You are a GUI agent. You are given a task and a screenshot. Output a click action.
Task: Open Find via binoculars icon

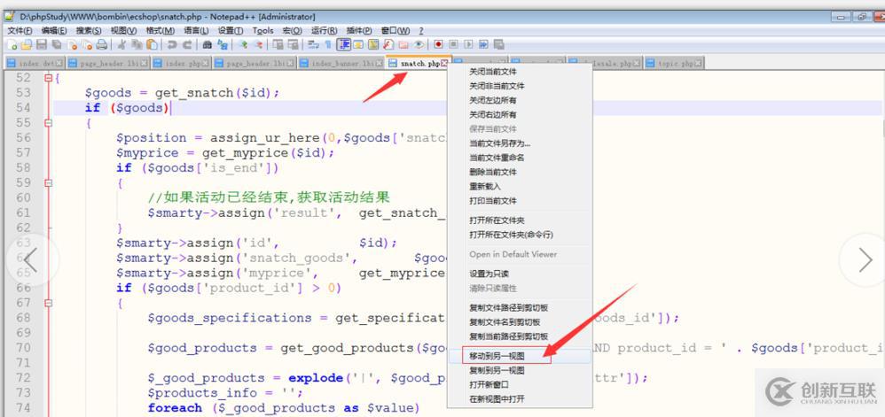coord(208,45)
